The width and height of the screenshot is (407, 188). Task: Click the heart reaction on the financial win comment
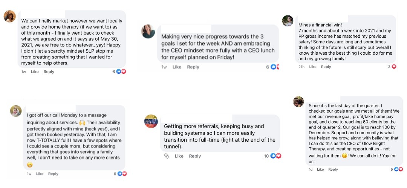(x=394, y=67)
